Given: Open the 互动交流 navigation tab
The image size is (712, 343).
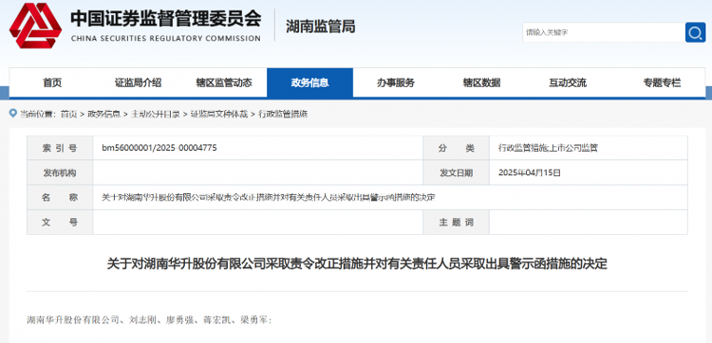Looking at the screenshot, I should tap(568, 83).
